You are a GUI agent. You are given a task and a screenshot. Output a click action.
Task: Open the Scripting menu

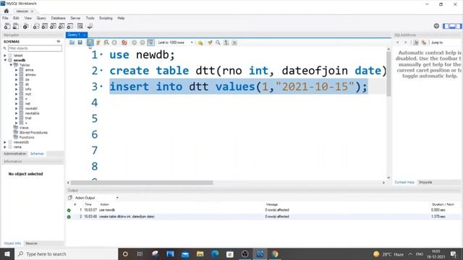click(106, 18)
